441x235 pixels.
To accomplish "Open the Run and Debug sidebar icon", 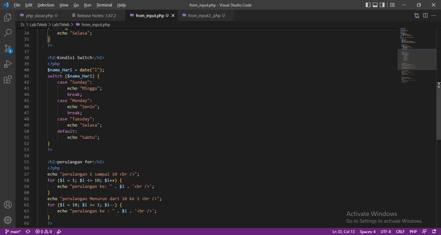I will point(7,64).
